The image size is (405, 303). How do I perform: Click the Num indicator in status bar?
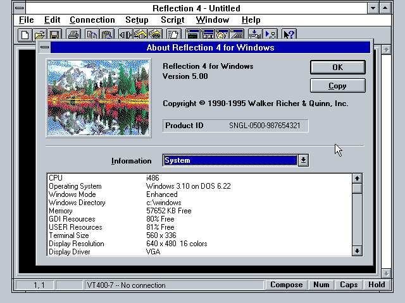pos(321,285)
